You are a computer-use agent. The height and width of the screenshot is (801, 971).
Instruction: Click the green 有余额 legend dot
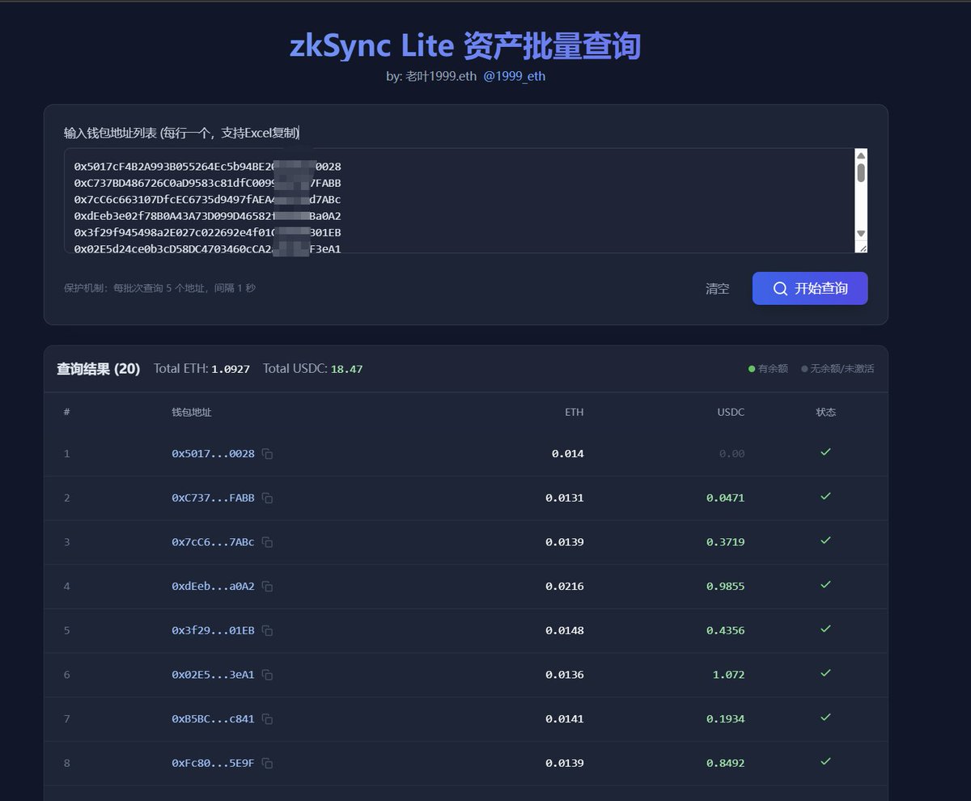coord(752,369)
